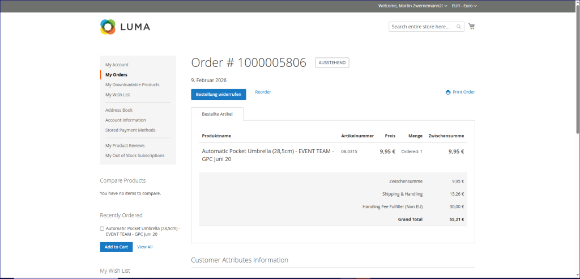
Task: Open the shopping cart icon
Action: (472, 26)
